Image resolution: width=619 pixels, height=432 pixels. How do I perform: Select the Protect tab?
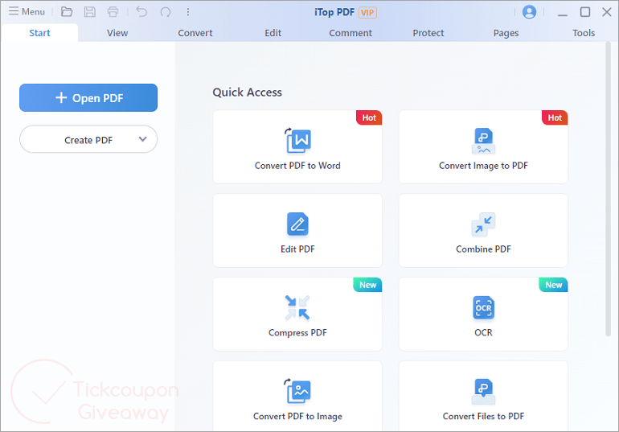click(x=428, y=33)
